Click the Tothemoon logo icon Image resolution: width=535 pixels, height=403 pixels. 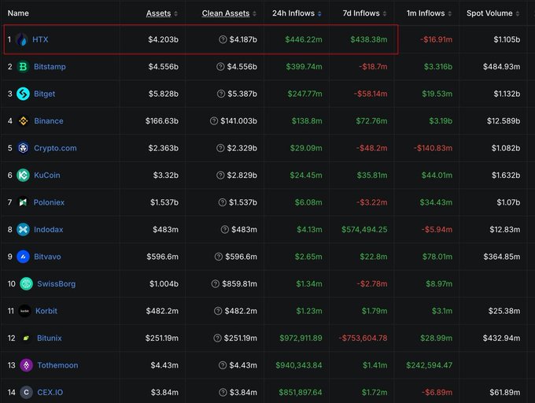[x=26, y=365]
